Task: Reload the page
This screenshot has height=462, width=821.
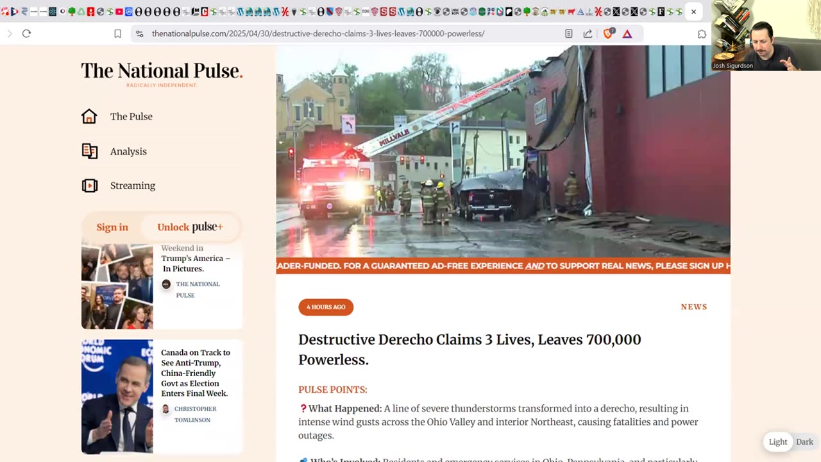Action: (x=26, y=33)
